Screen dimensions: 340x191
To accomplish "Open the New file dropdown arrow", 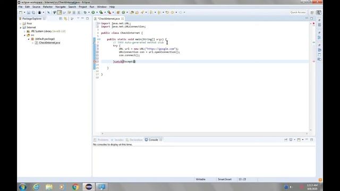I will tap(24, 13).
